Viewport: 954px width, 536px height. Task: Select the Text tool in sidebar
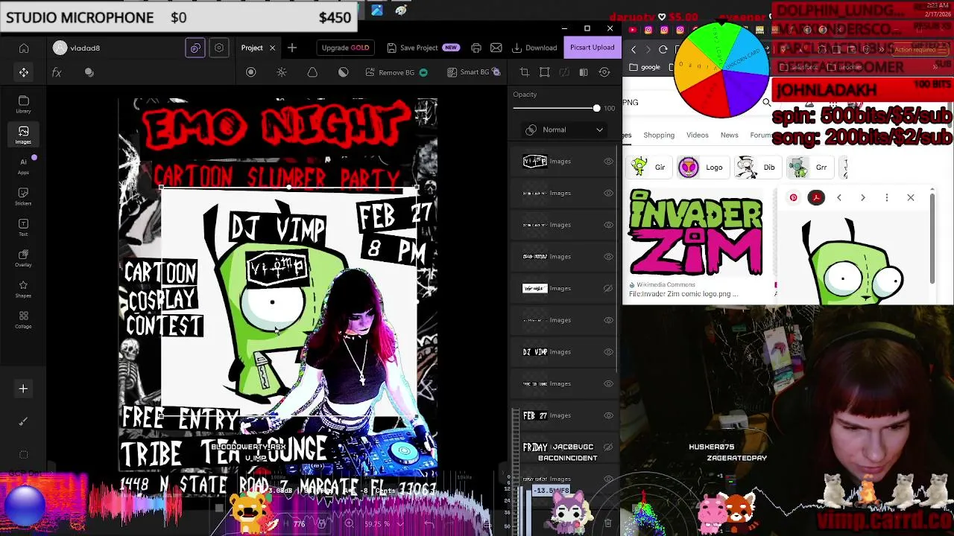[x=24, y=227]
